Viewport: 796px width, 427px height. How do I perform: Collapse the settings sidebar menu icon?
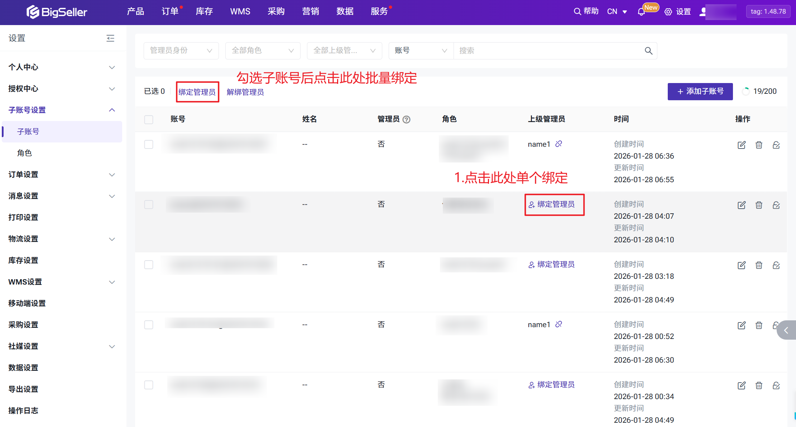click(x=110, y=38)
